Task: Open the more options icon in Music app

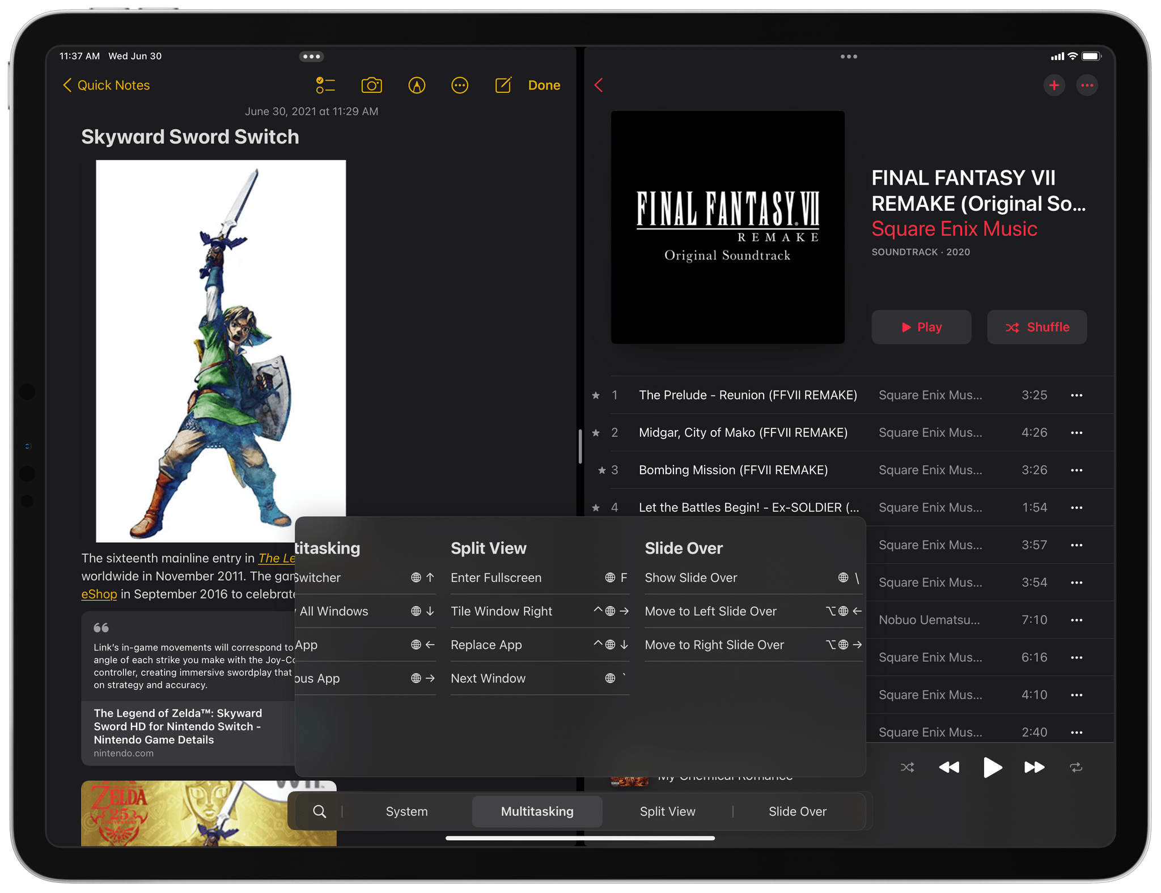Action: coord(1088,86)
